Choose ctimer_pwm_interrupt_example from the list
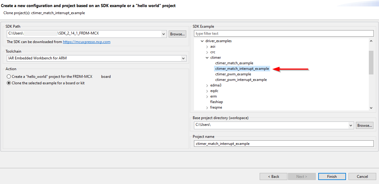 [x=241, y=80]
